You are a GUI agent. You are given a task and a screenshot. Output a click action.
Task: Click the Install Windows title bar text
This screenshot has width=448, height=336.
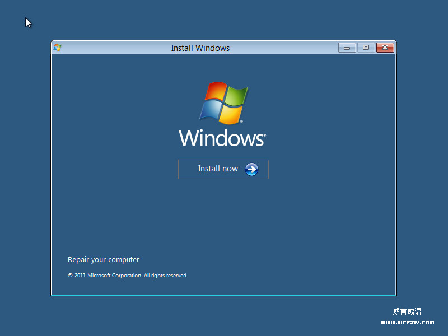(x=200, y=48)
